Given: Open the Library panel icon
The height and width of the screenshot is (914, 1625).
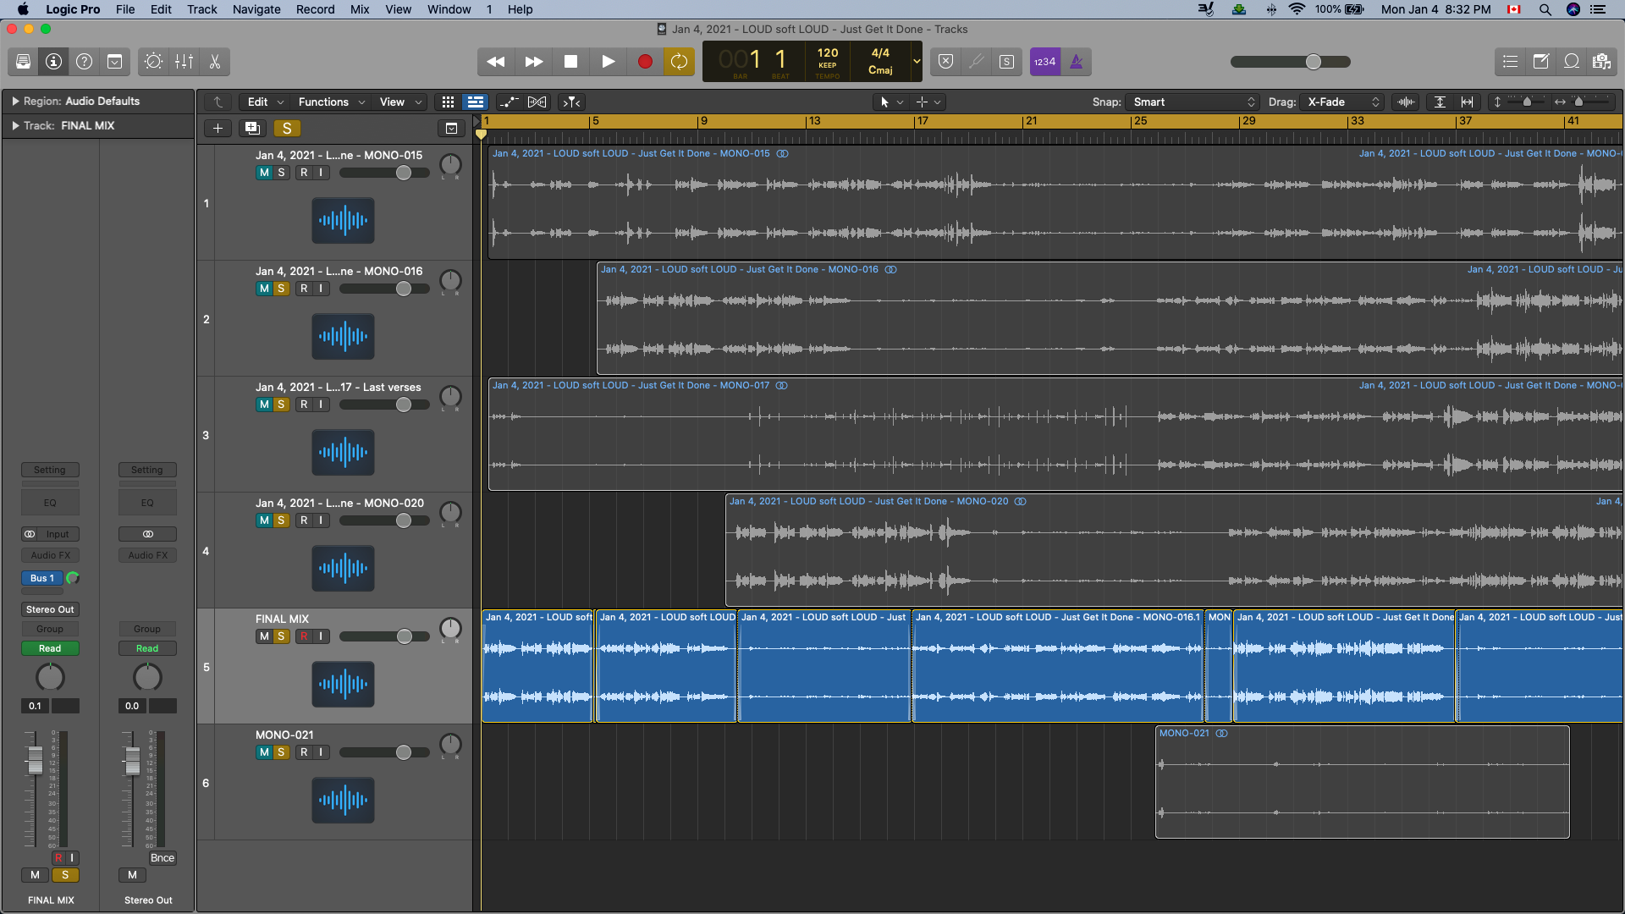Looking at the screenshot, I should (x=23, y=62).
